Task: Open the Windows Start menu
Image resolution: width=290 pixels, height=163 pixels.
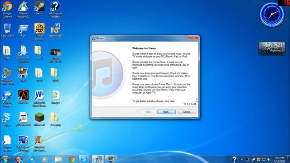Action: [5, 159]
